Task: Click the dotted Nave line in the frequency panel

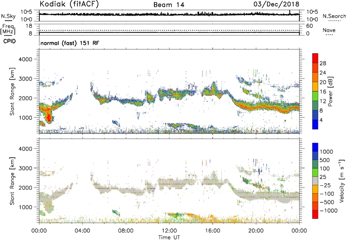Action: [x=169, y=30]
